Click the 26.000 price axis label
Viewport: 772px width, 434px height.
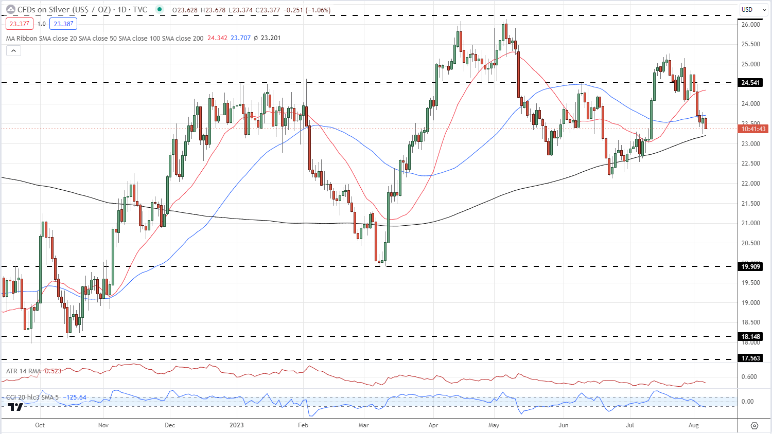click(x=751, y=24)
